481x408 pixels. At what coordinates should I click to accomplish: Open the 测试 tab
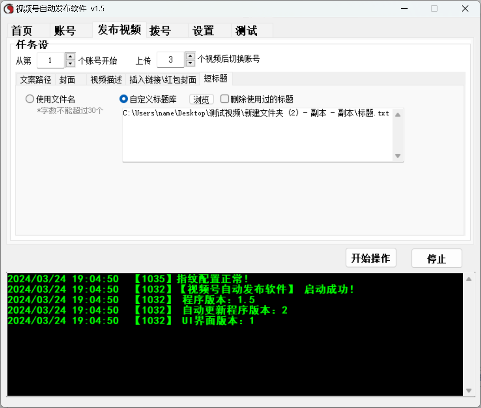click(252, 31)
